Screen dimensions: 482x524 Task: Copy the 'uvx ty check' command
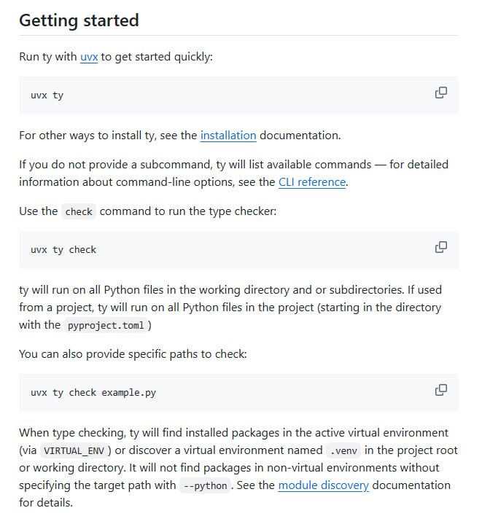pyautogui.click(x=441, y=247)
